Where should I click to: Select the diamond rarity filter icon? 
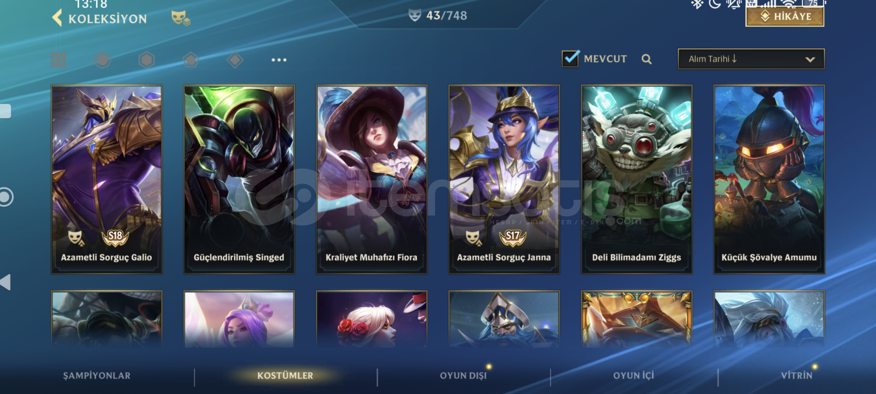tap(235, 60)
